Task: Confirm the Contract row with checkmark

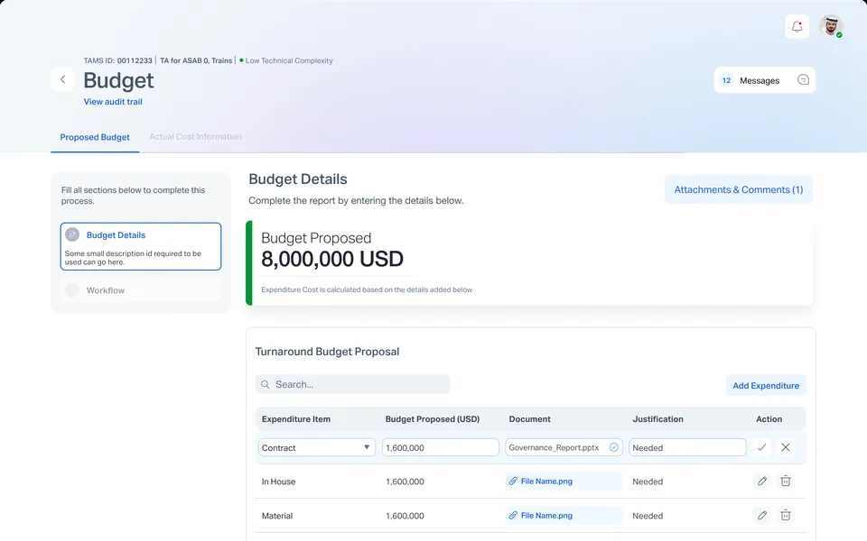Action: (x=761, y=447)
